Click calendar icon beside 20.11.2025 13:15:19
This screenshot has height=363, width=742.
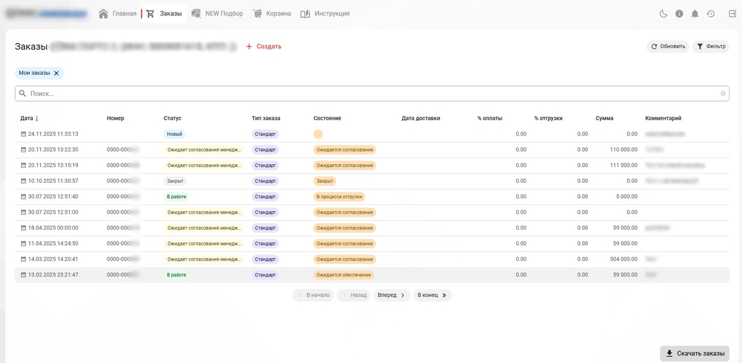pyautogui.click(x=23, y=165)
